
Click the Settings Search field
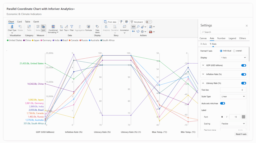point(224,32)
